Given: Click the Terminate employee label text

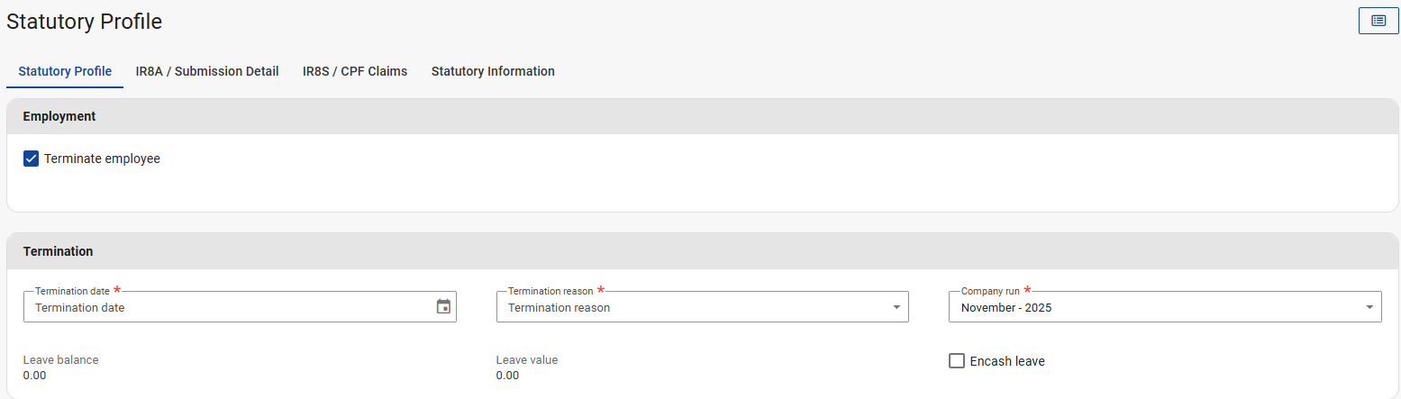Looking at the screenshot, I should point(102,159).
